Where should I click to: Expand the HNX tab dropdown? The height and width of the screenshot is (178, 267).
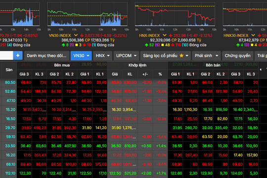coord(108,56)
